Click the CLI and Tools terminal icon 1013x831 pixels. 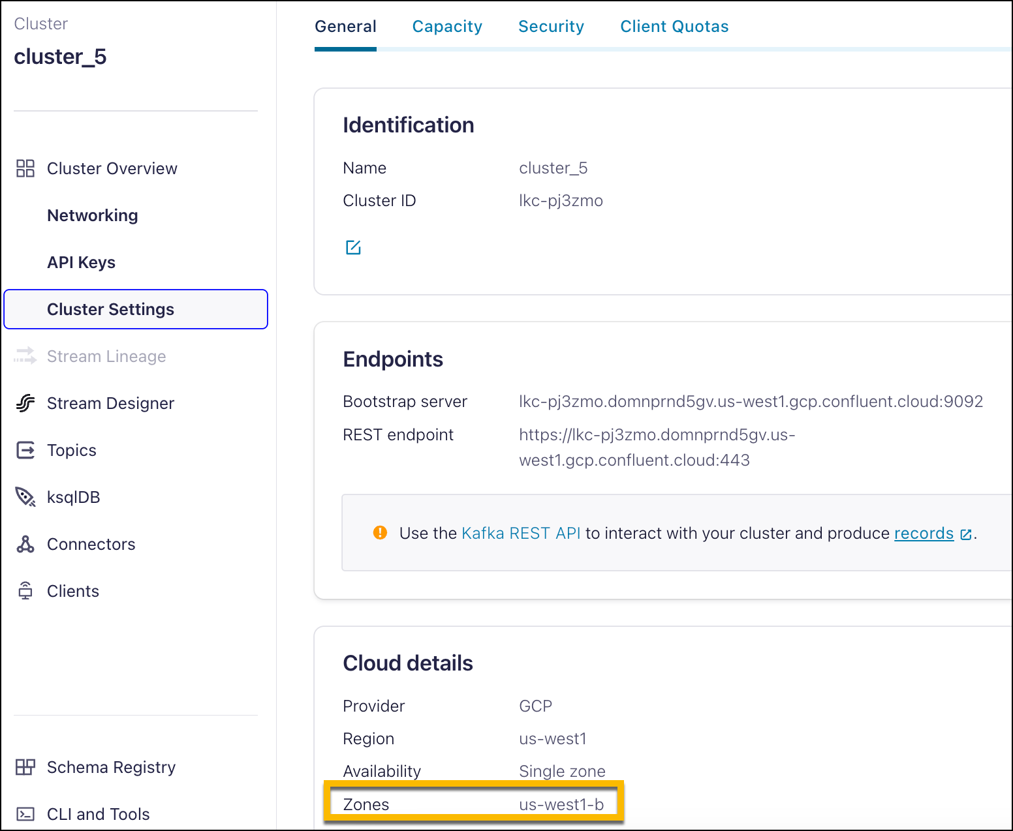click(x=25, y=814)
